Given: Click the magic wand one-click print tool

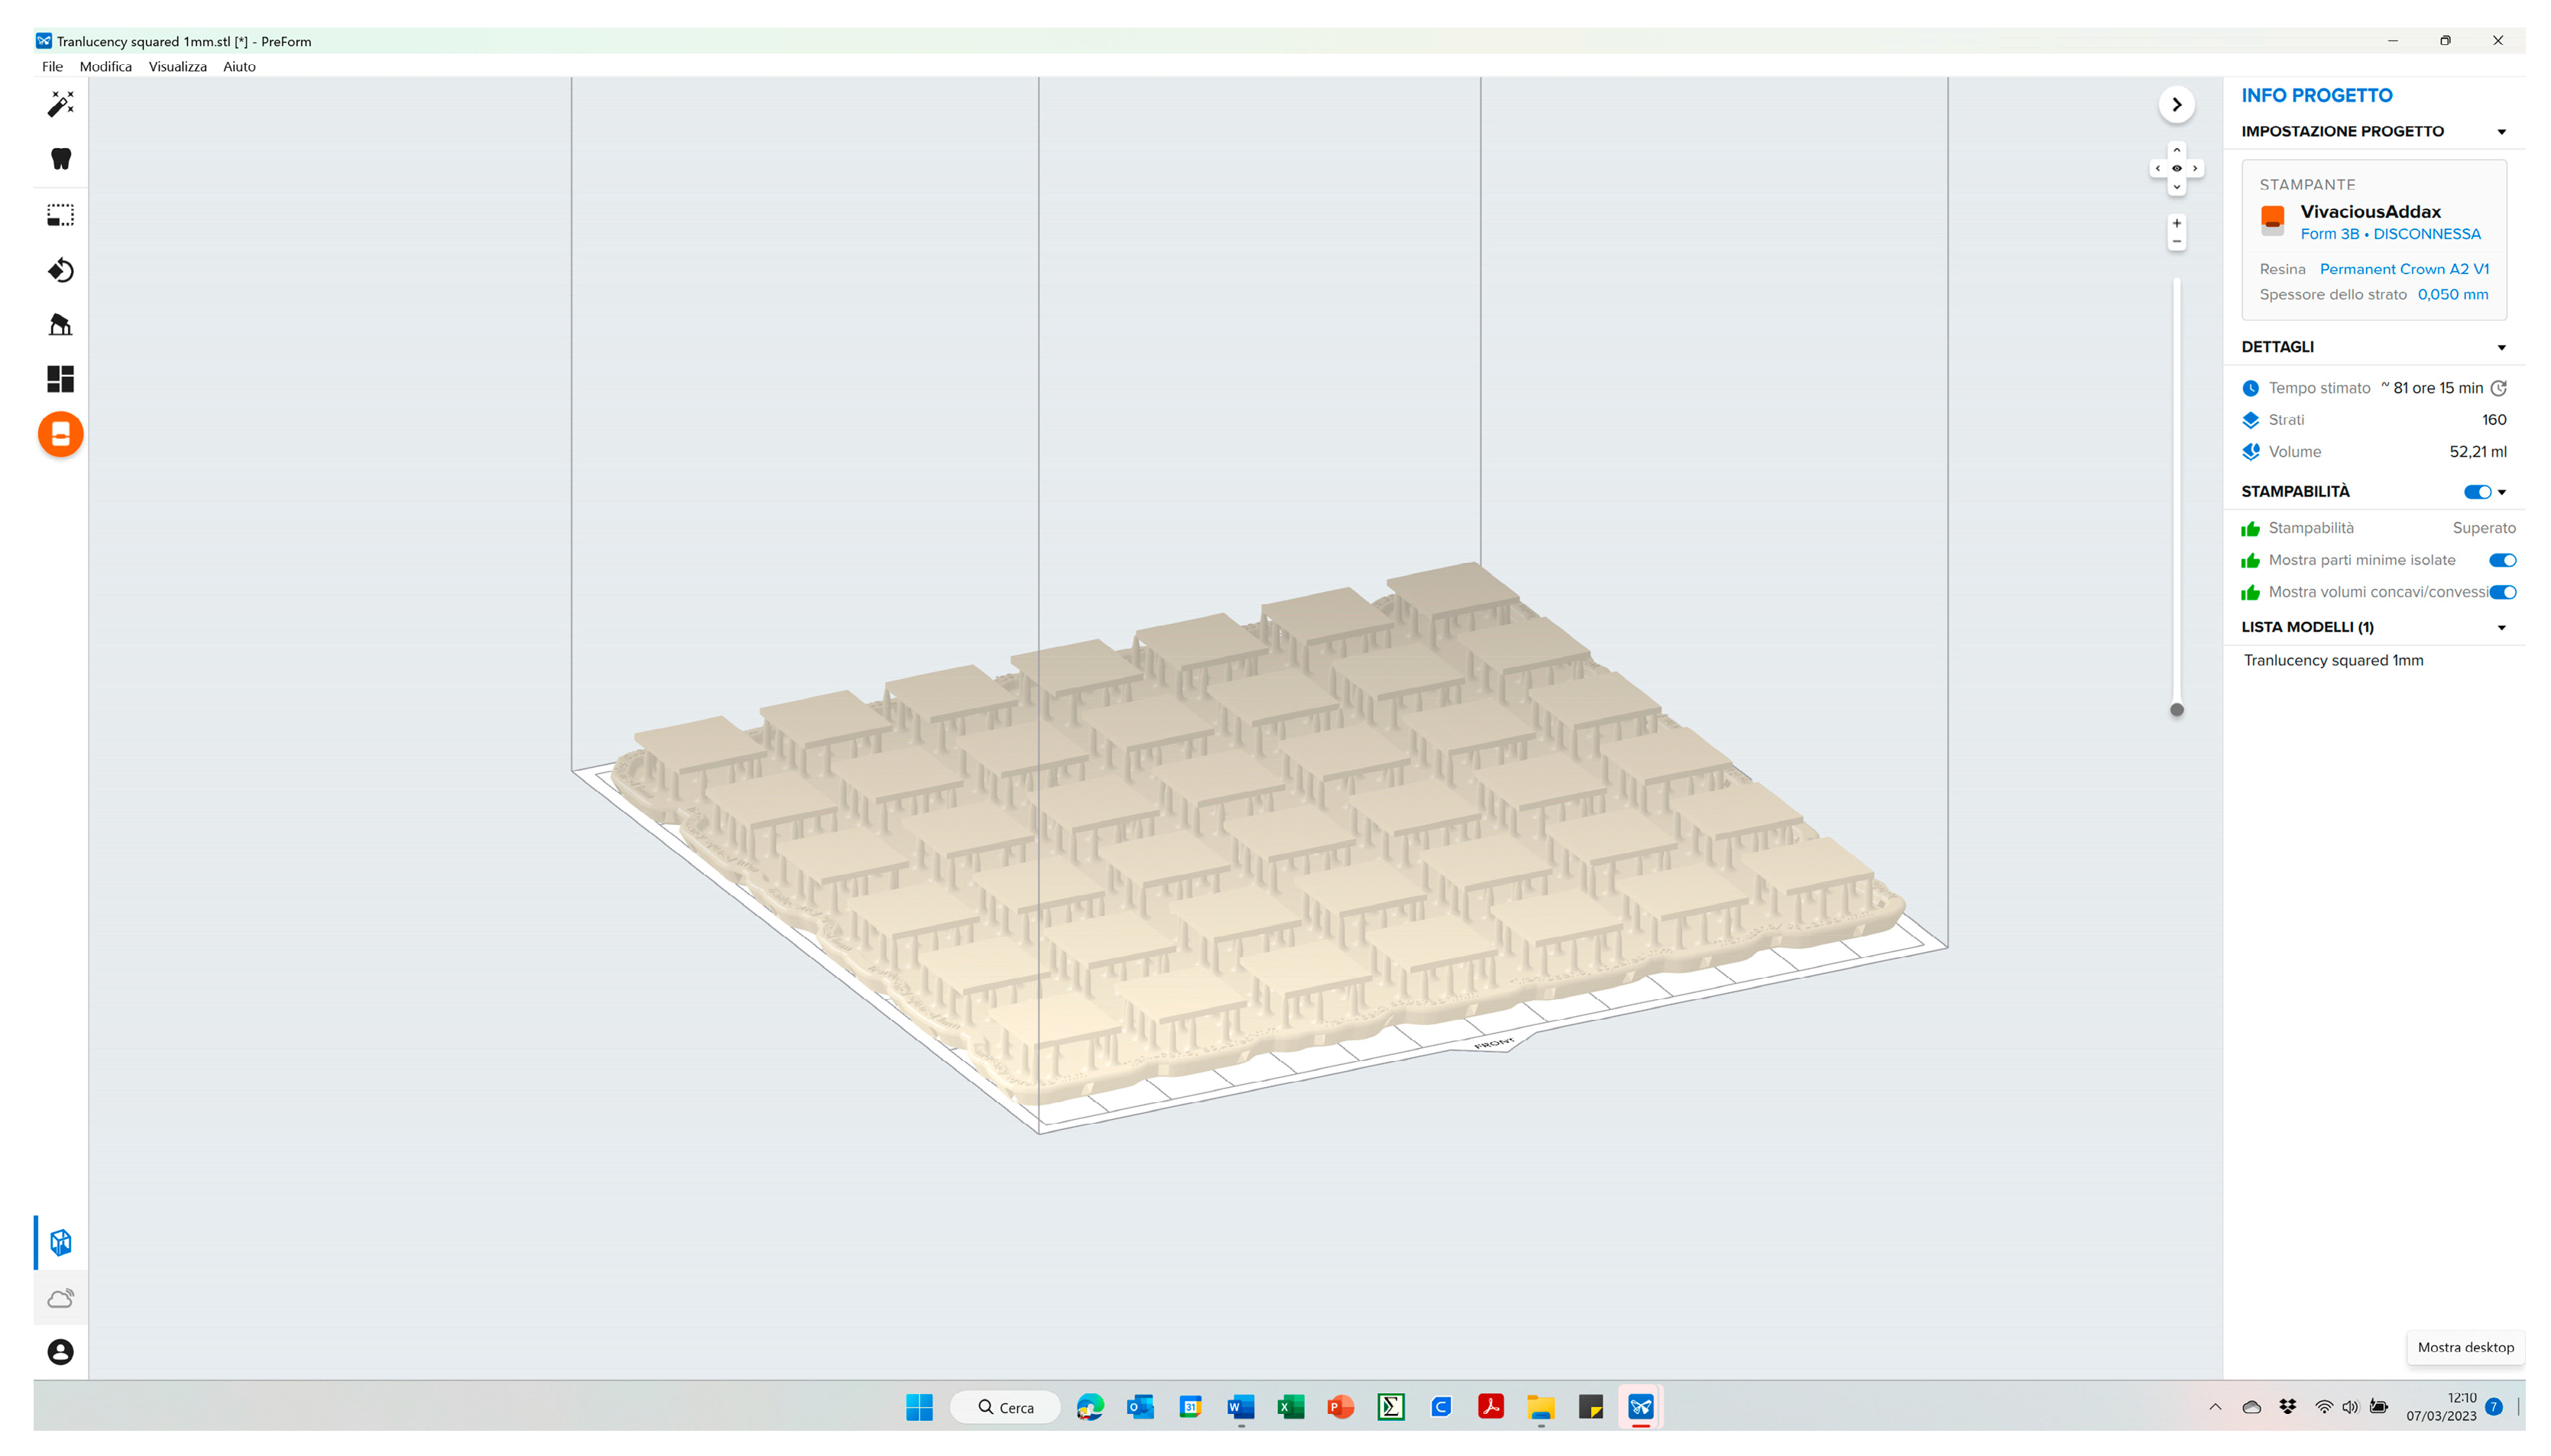Looking at the screenshot, I should point(60,104).
